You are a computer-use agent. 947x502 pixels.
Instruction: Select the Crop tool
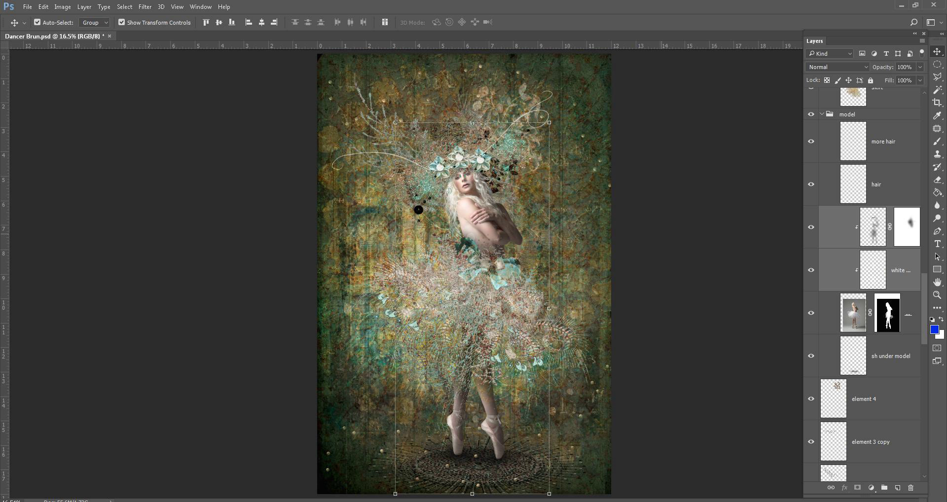[x=937, y=103]
